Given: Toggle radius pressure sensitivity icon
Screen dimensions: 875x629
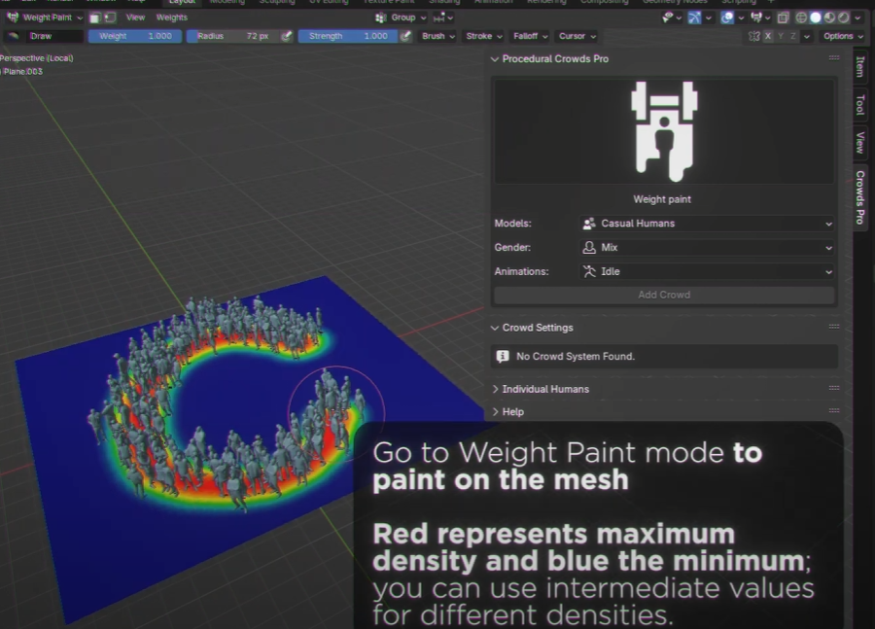Looking at the screenshot, I should [x=286, y=36].
